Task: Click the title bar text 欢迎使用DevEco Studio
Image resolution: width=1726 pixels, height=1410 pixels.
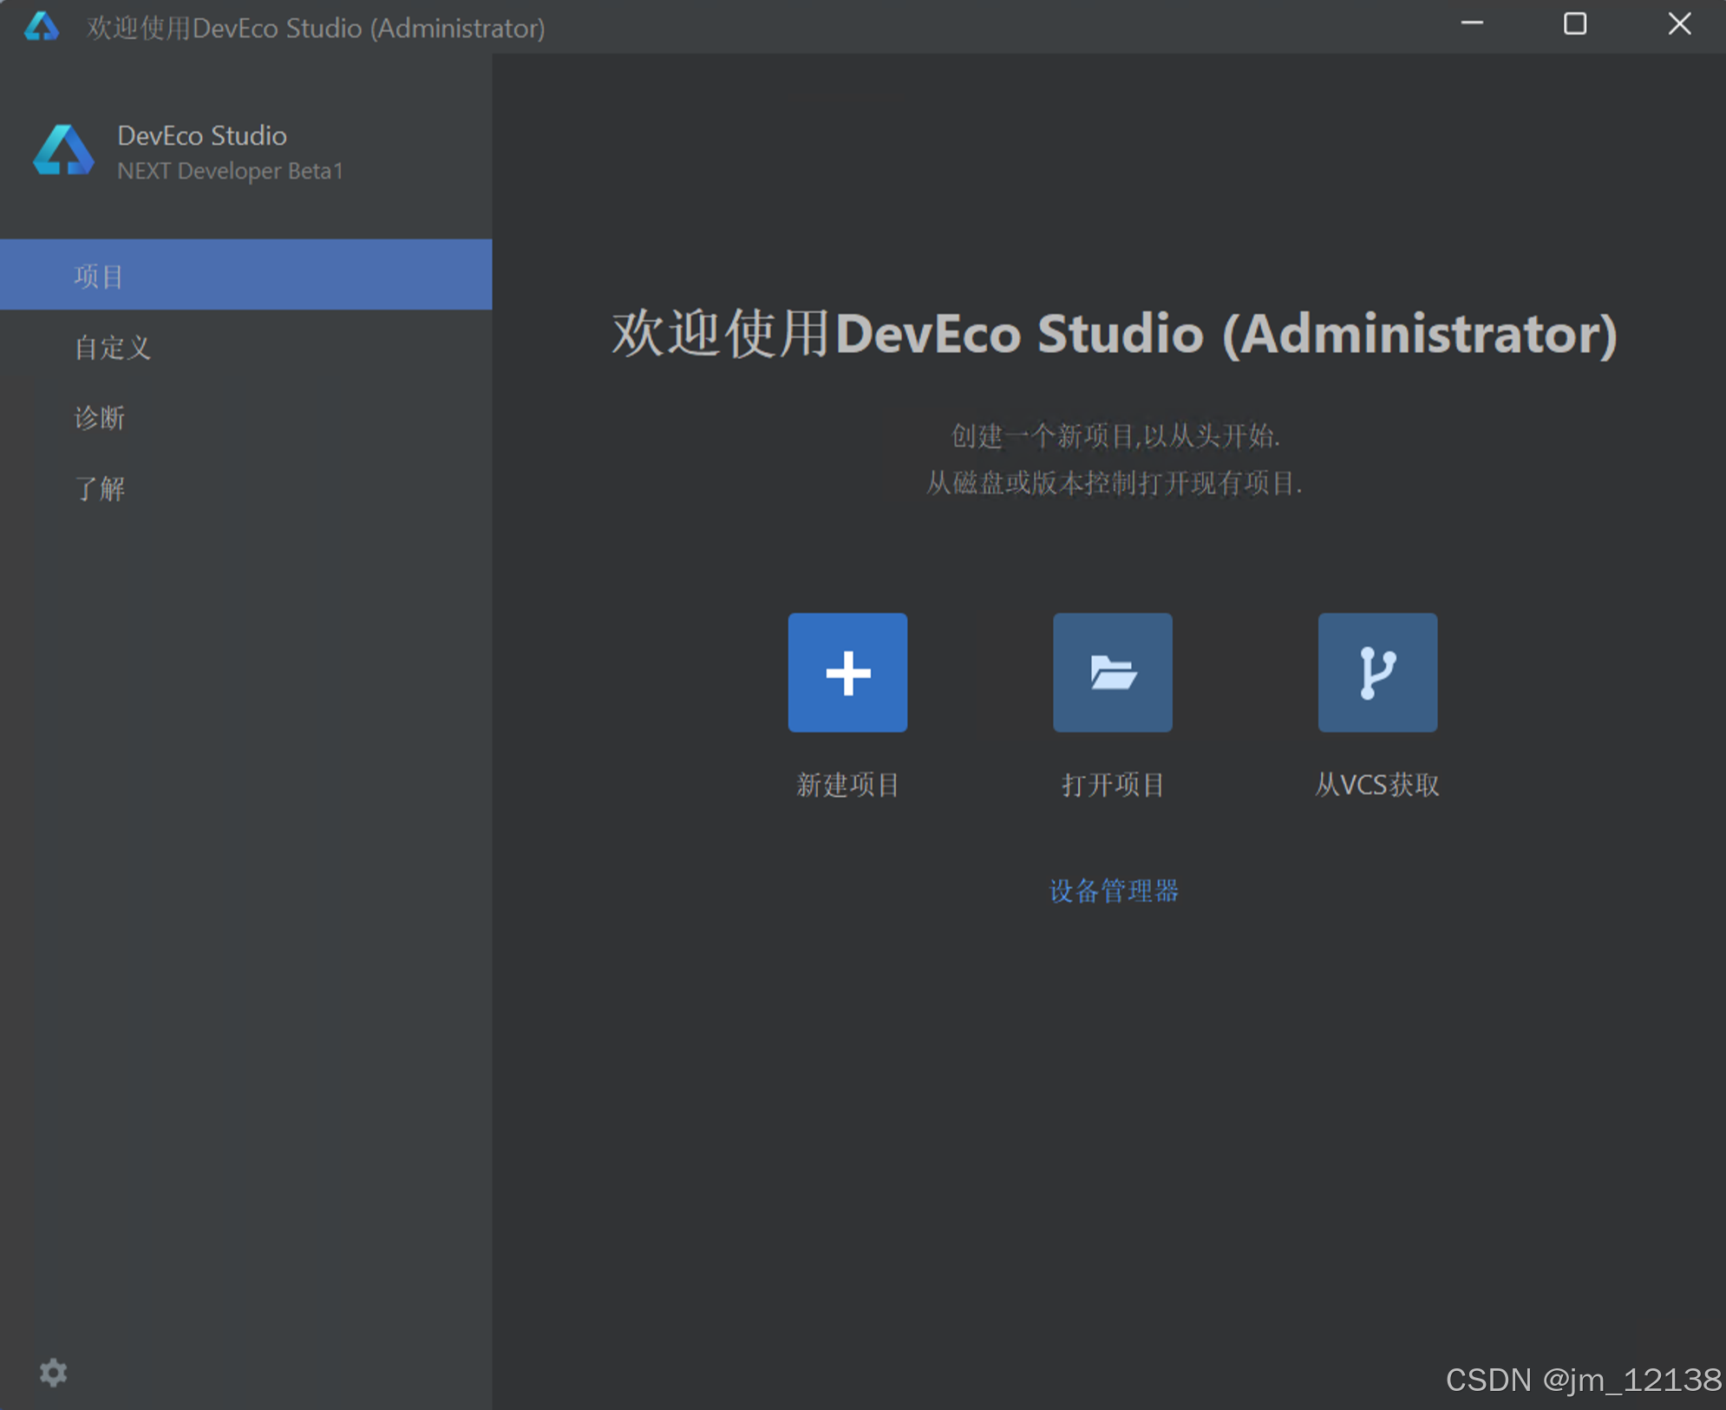Action: [316, 28]
